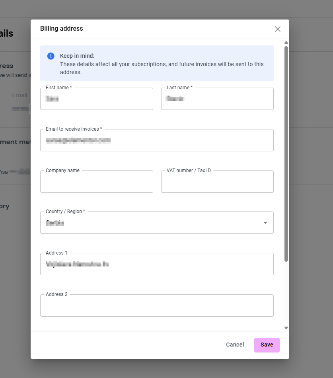333x378 pixels.
Task: Click the Billing address dialog title
Action: [x=61, y=28]
